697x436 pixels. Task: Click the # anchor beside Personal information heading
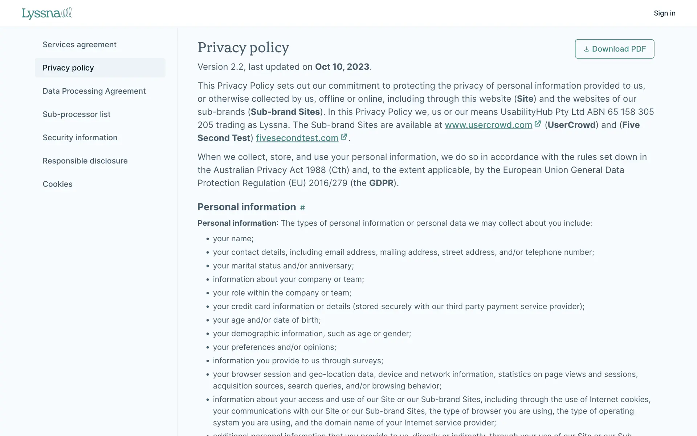point(302,207)
